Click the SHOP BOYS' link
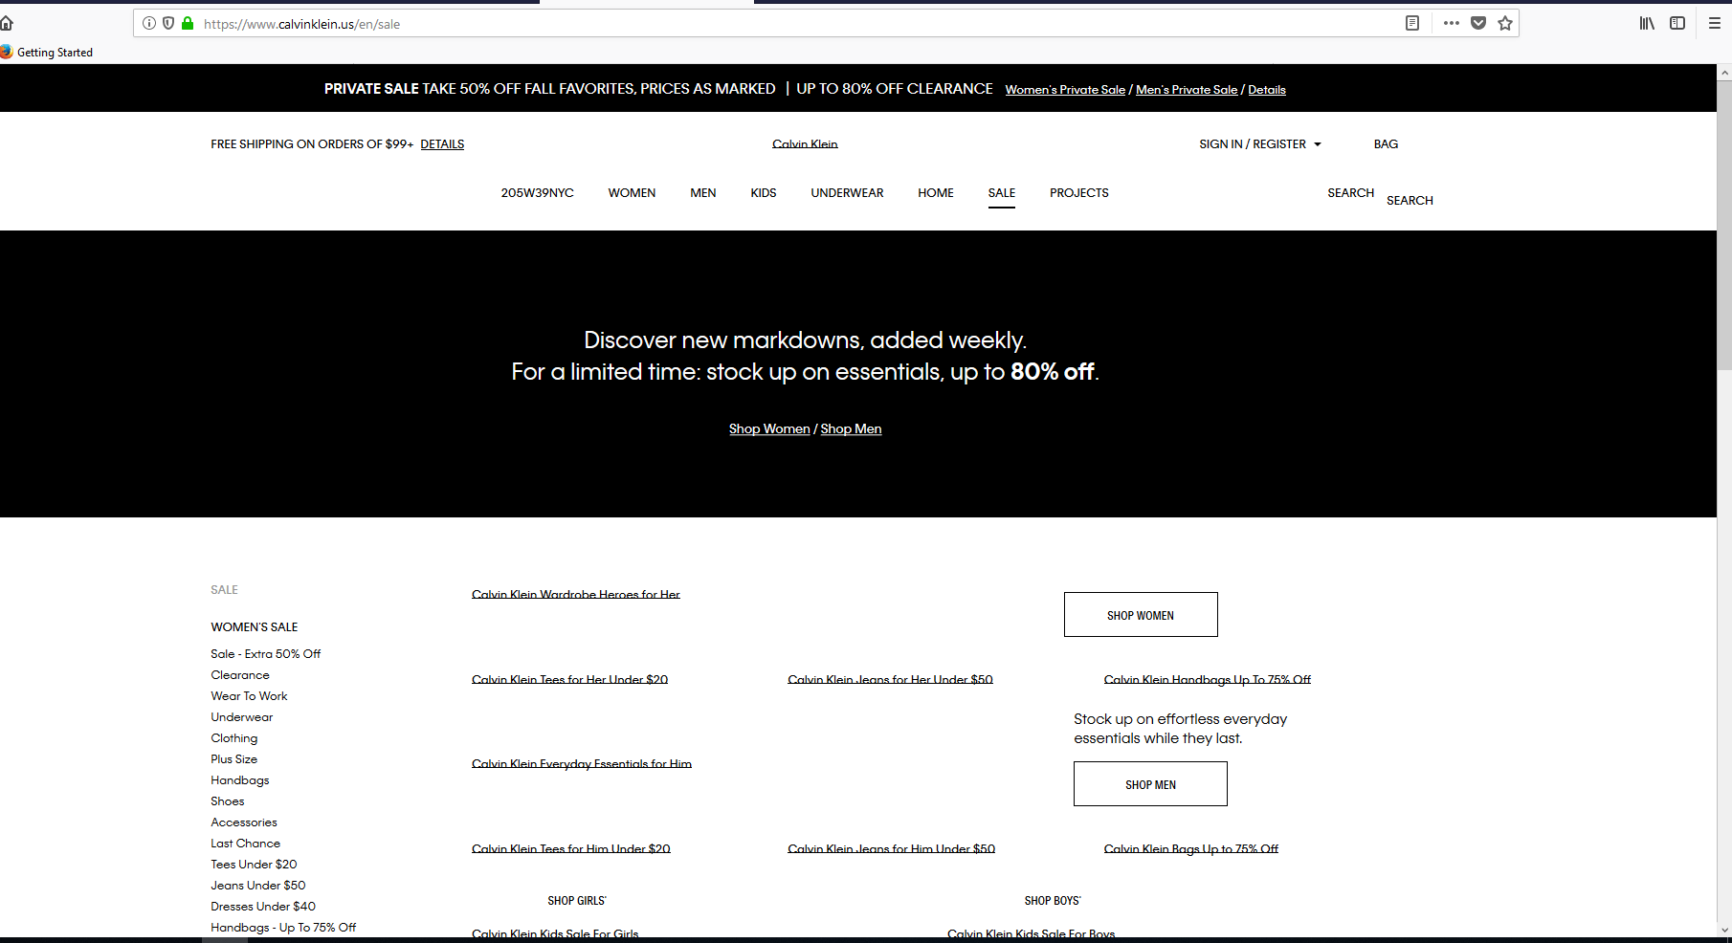Image resolution: width=1732 pixels, height=943 pixels. point(1053,901)
